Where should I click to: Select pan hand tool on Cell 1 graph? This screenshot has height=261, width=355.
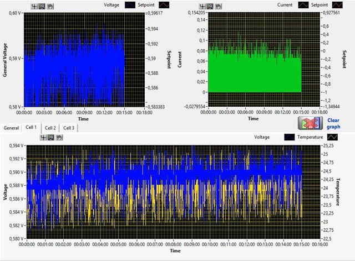pyautogui.click(x=59, y=137)
